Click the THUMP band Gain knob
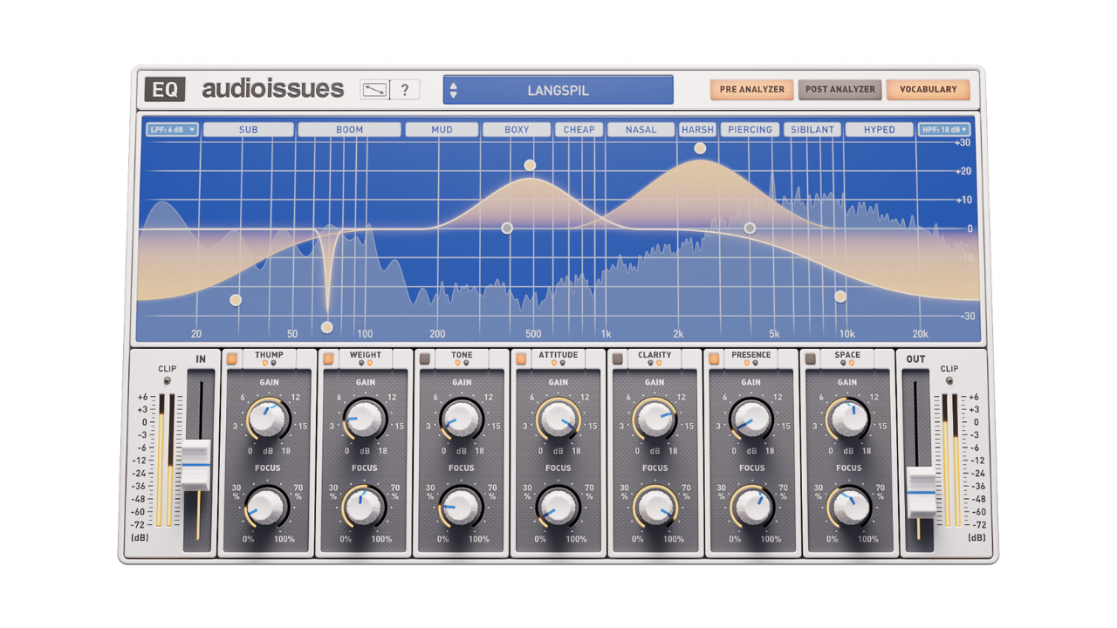1117x628 pixels. (x=268, y=419)
